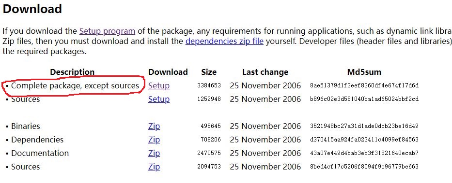Click the Complete package, except sources text
The image size is (452, 183).
75,85
